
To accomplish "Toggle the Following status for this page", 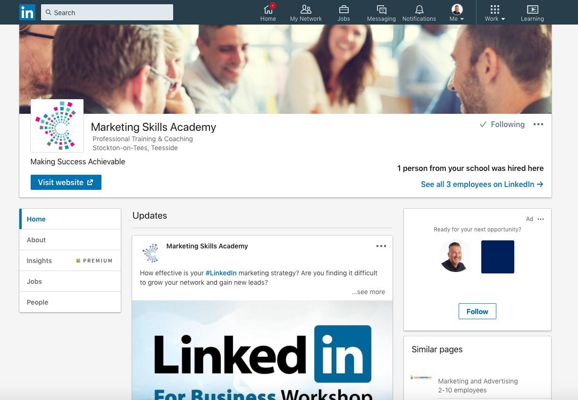I will click(x=502, y=124).
